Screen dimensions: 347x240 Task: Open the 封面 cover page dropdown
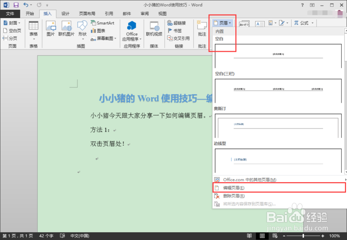point(12,23)
